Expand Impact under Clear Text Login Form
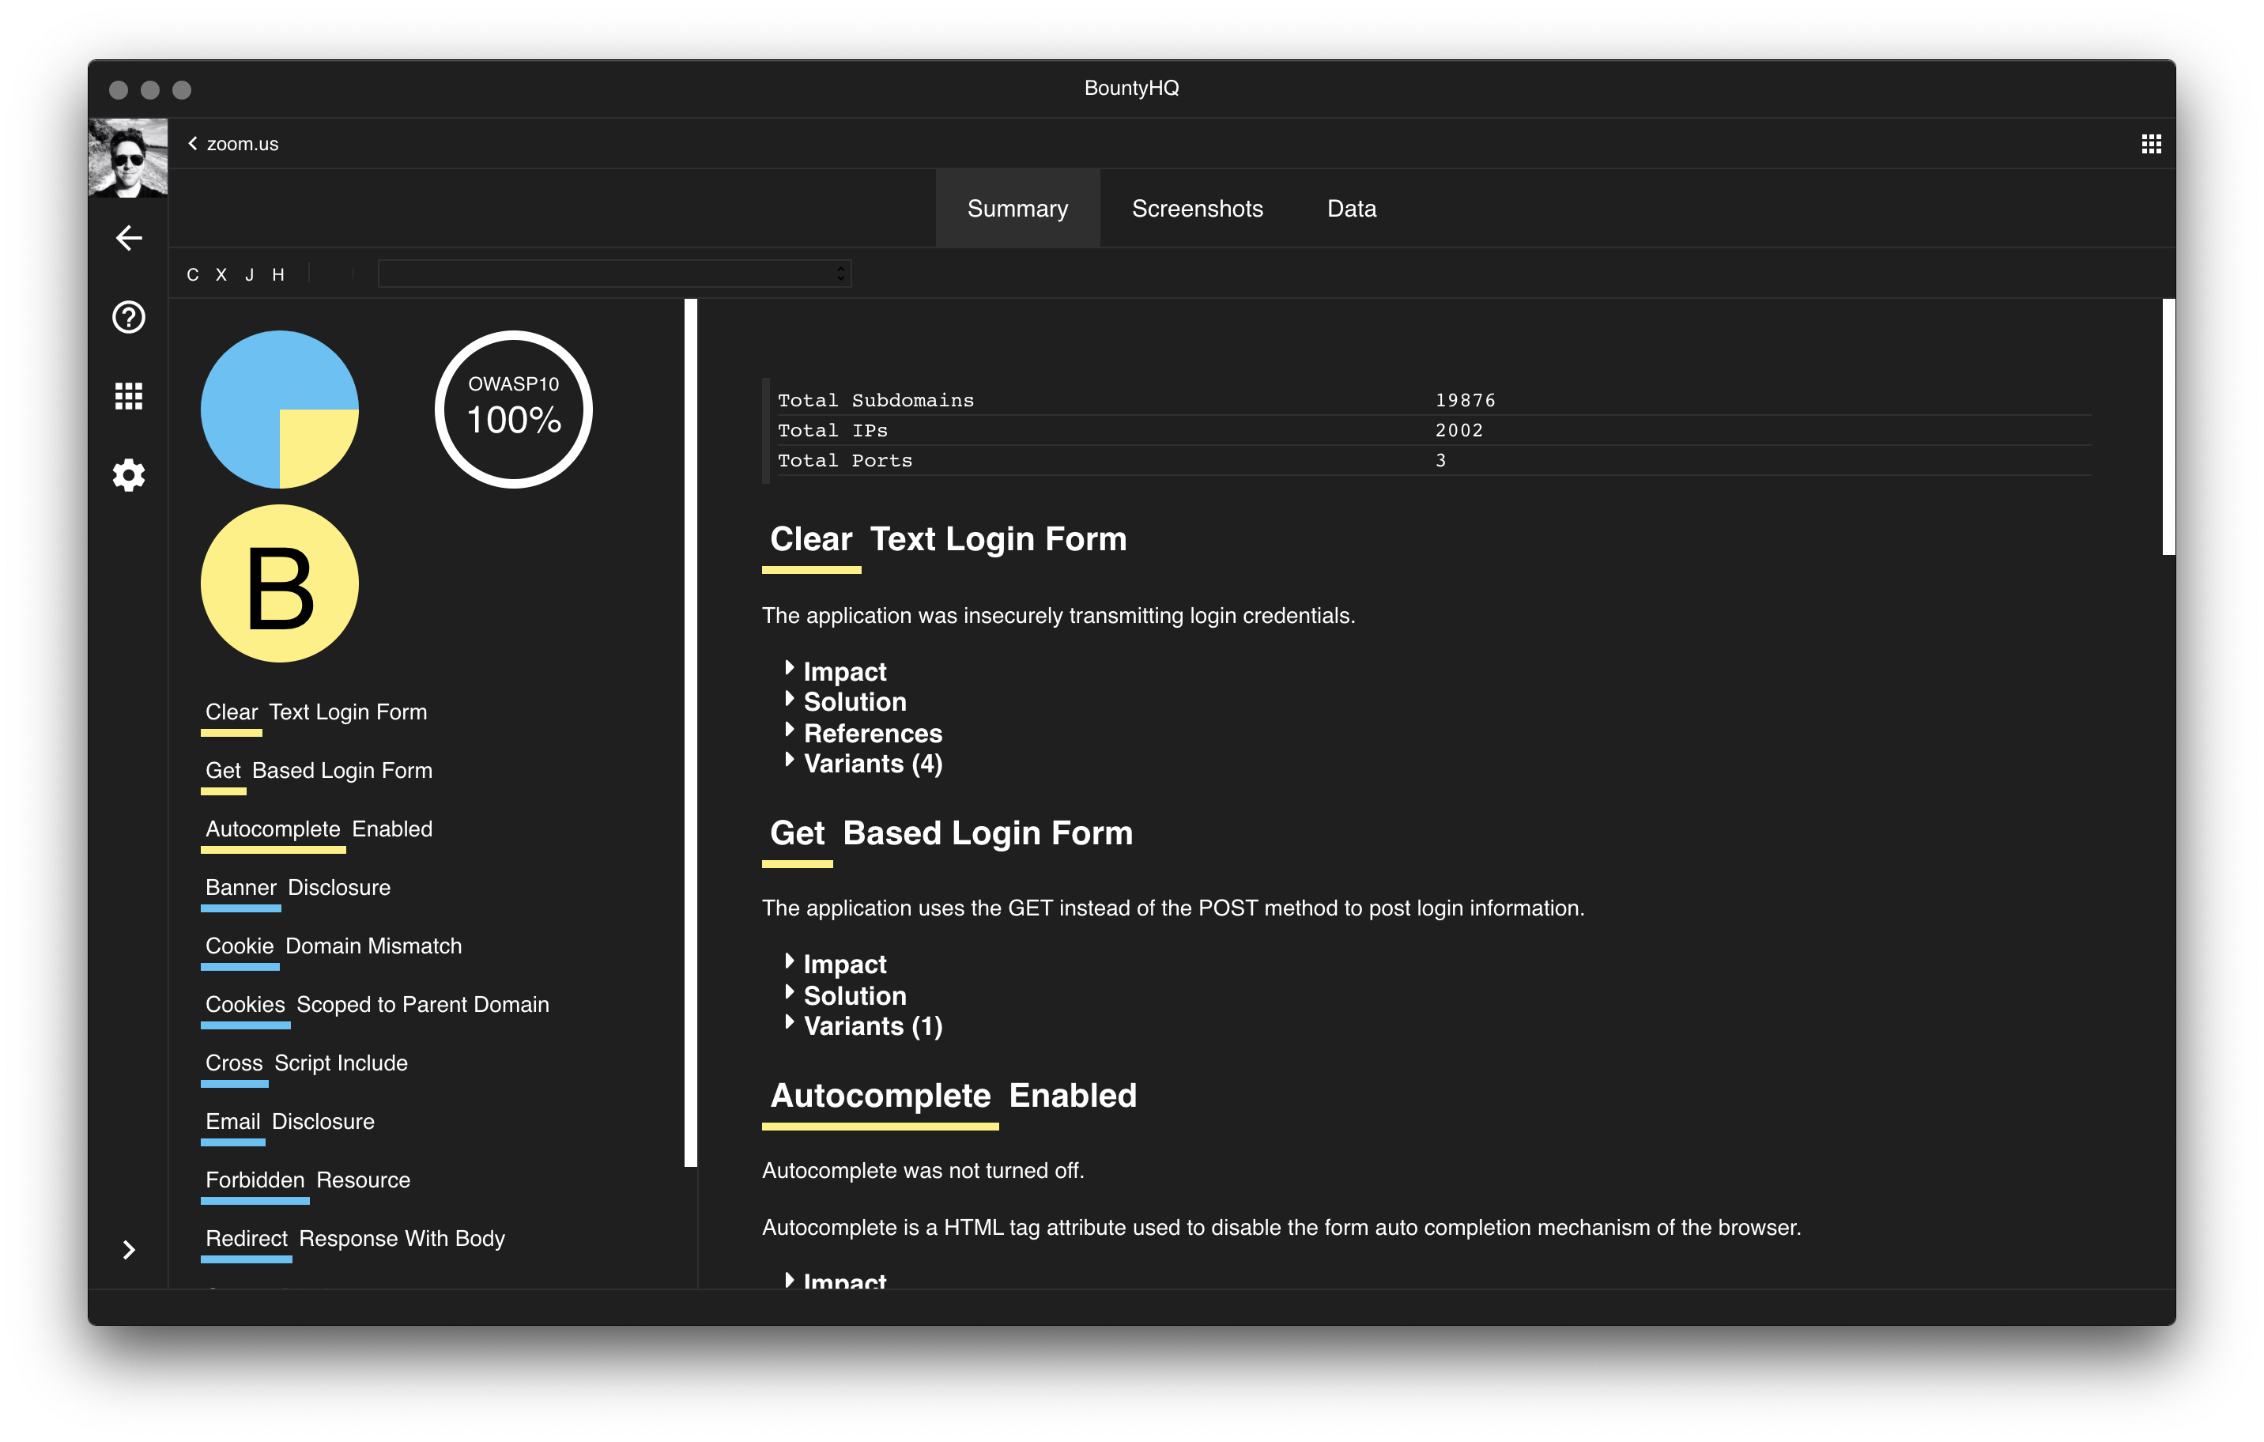The width and height of the screenshot is (2264, 1442). 843,671
